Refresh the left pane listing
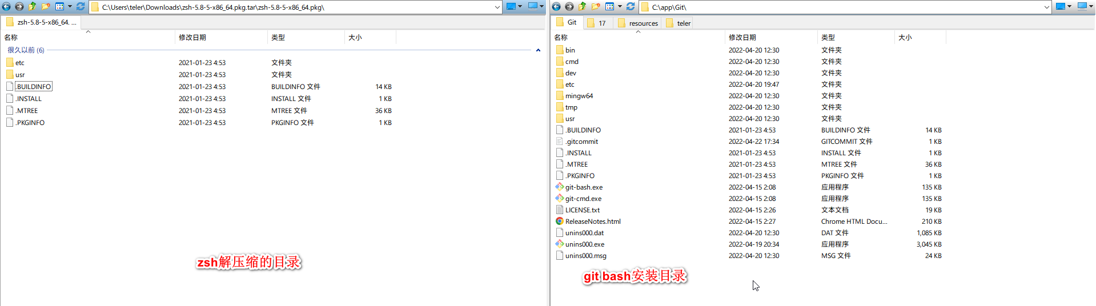This screenshot has height=306, width=1096. pyautogui.click(x=81, y=7)
